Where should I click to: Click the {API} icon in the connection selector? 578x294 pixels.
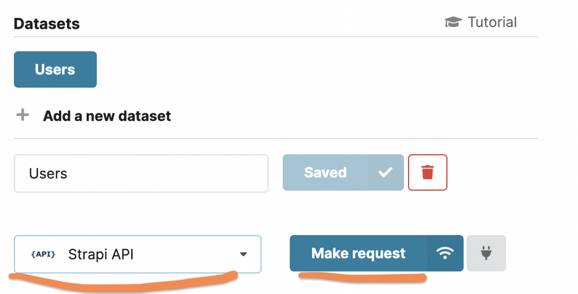tap(43, 254)
